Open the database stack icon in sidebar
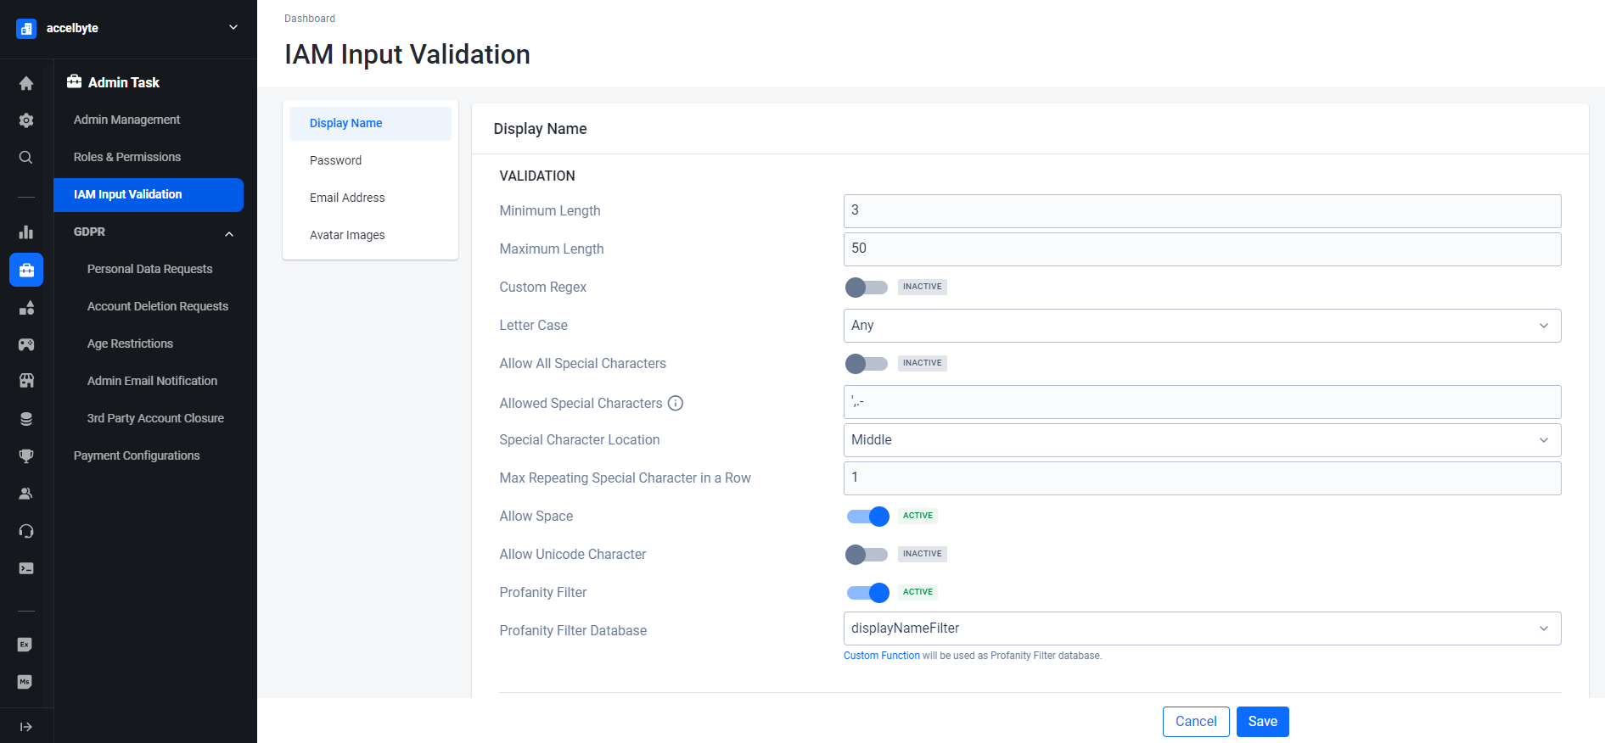Screen dimensions: 1605x743 coord(26,419)
